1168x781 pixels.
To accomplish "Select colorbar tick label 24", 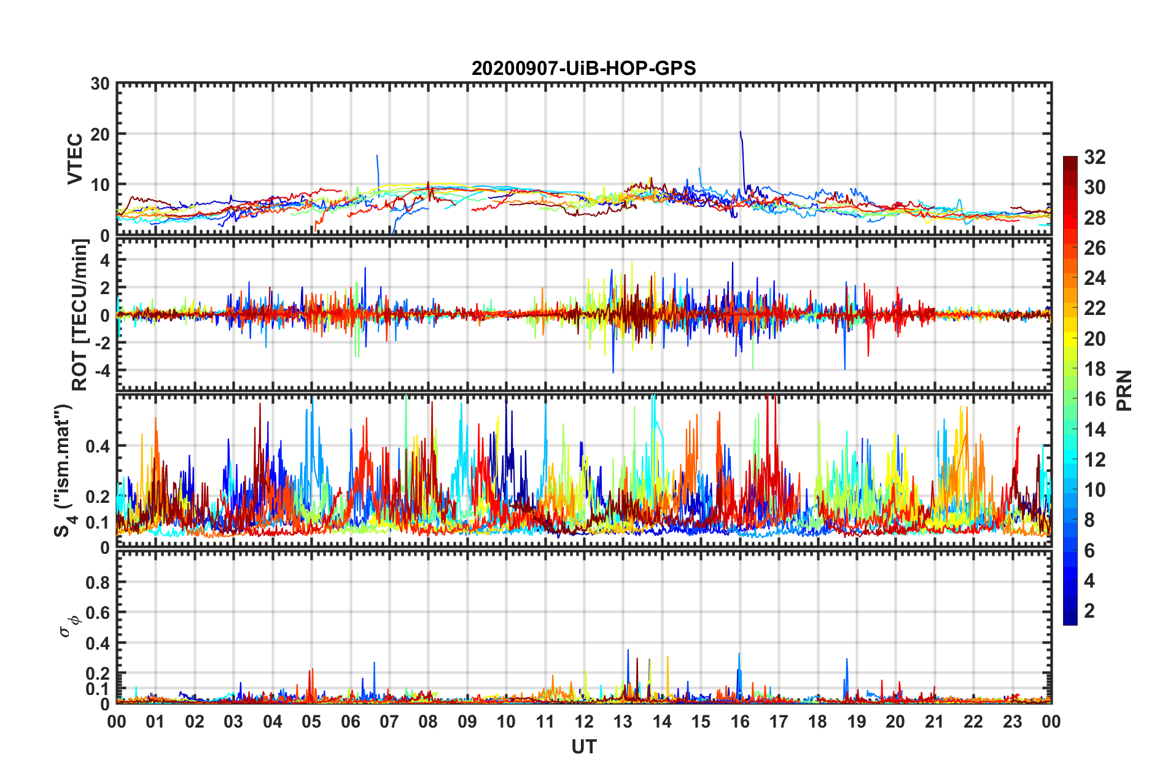I will coord(1094,278).
